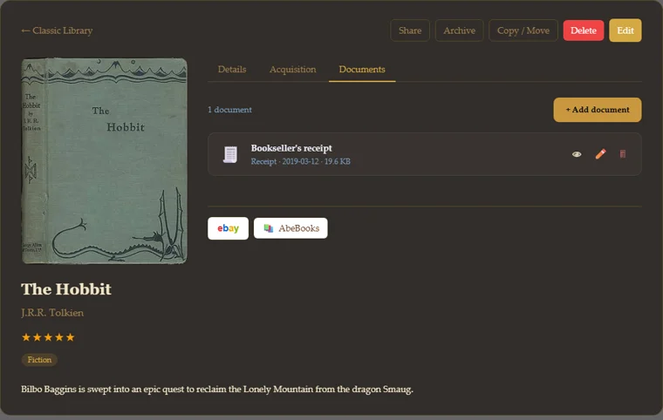Viewport: 663px width, 420px height.
Task: Click the Add document button
Action: [x=597, y=110]
